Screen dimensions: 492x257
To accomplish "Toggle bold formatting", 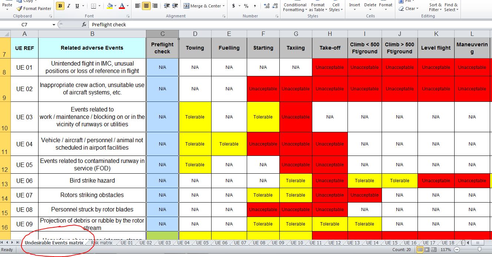I will pos(60,6).
